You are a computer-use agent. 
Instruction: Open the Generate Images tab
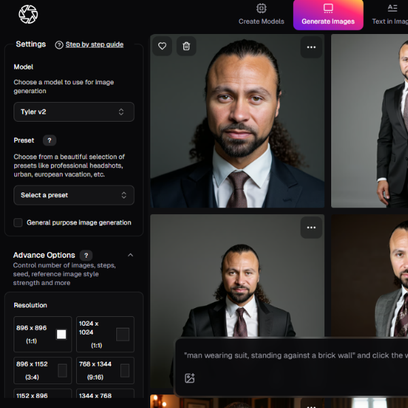click(328, 15)
